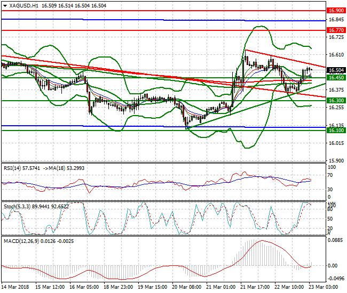
Task: Select the 15.900 value on price scale
Action: (336, 160)
